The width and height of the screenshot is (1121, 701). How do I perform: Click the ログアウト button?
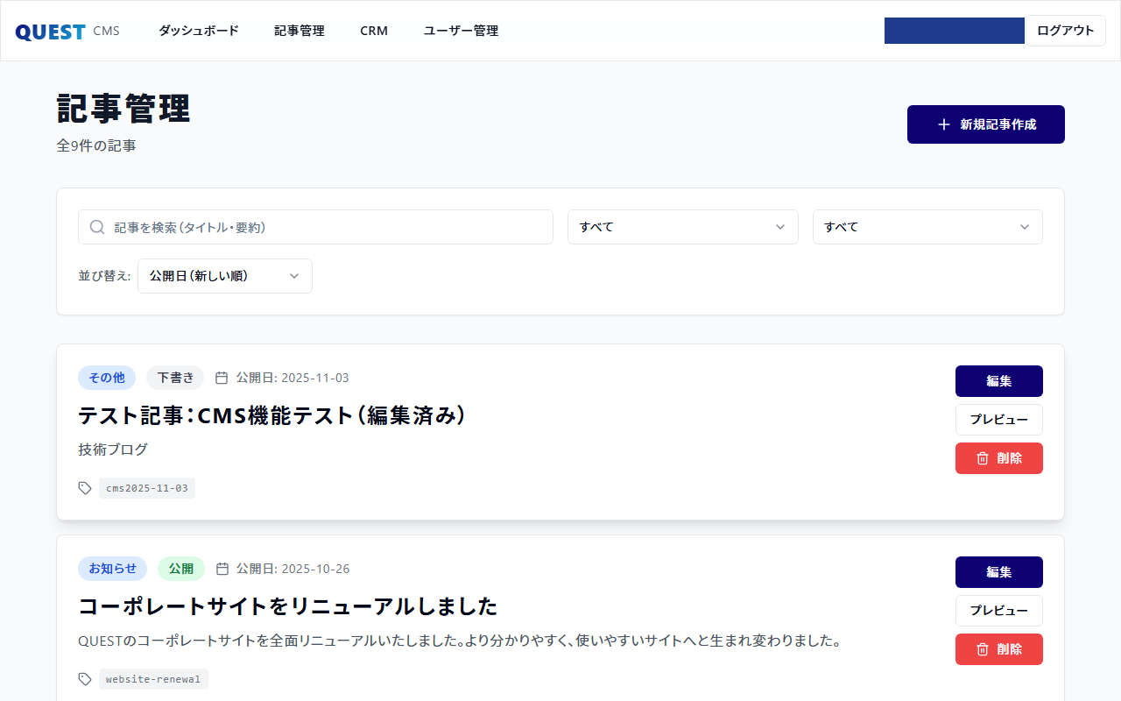(x=1065, y=30)
